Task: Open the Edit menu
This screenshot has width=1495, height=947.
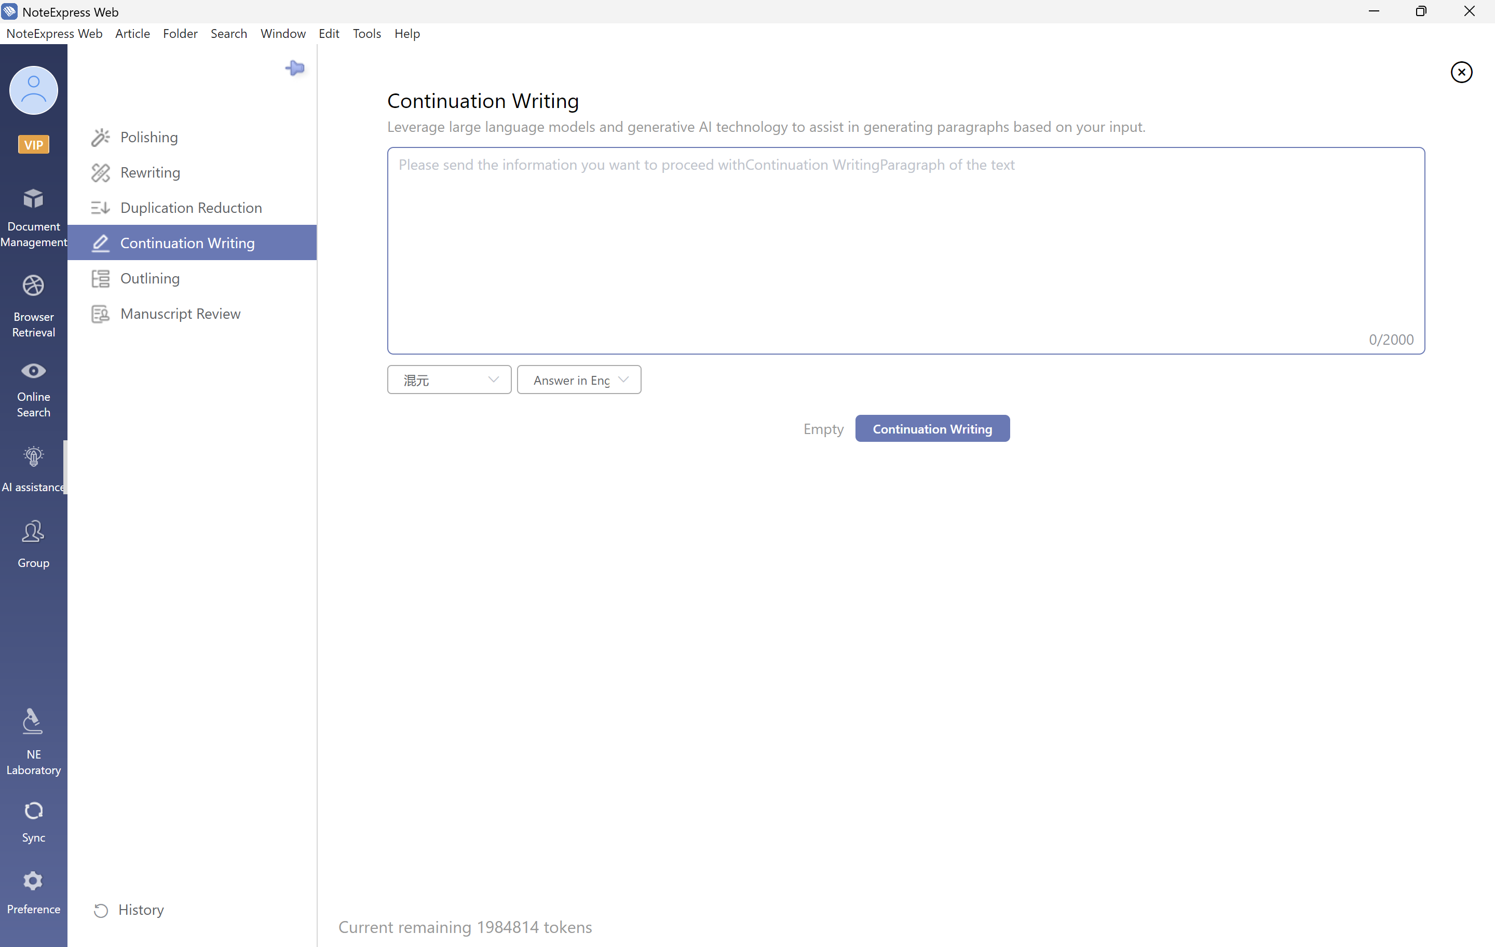Action: (x=329, y=34)
